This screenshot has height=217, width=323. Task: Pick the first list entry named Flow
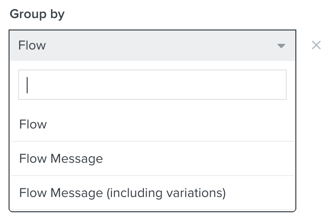33,125
